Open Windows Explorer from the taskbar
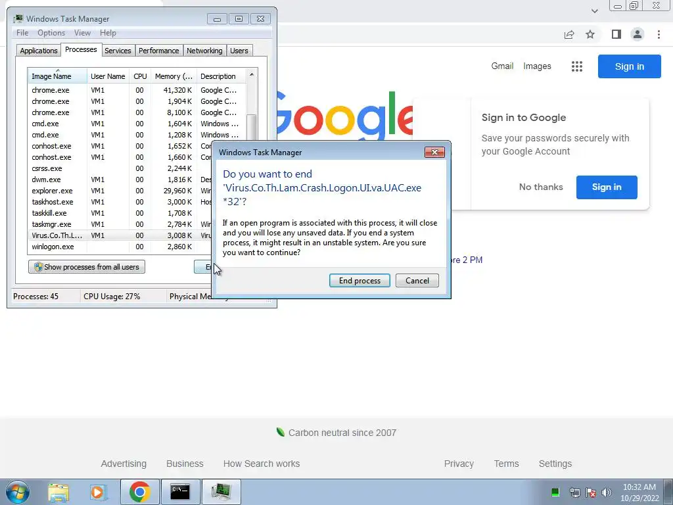This screenshot has width=673, height=505. (x=58, y=492)
